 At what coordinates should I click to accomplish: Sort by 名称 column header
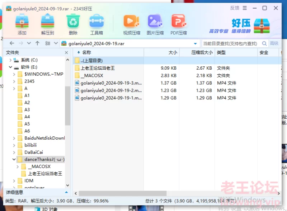108,52
